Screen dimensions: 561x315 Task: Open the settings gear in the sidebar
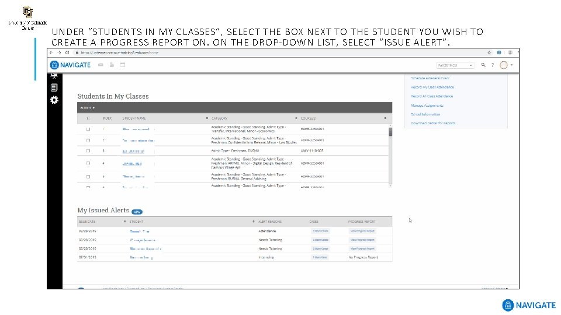tap(54, 100)
